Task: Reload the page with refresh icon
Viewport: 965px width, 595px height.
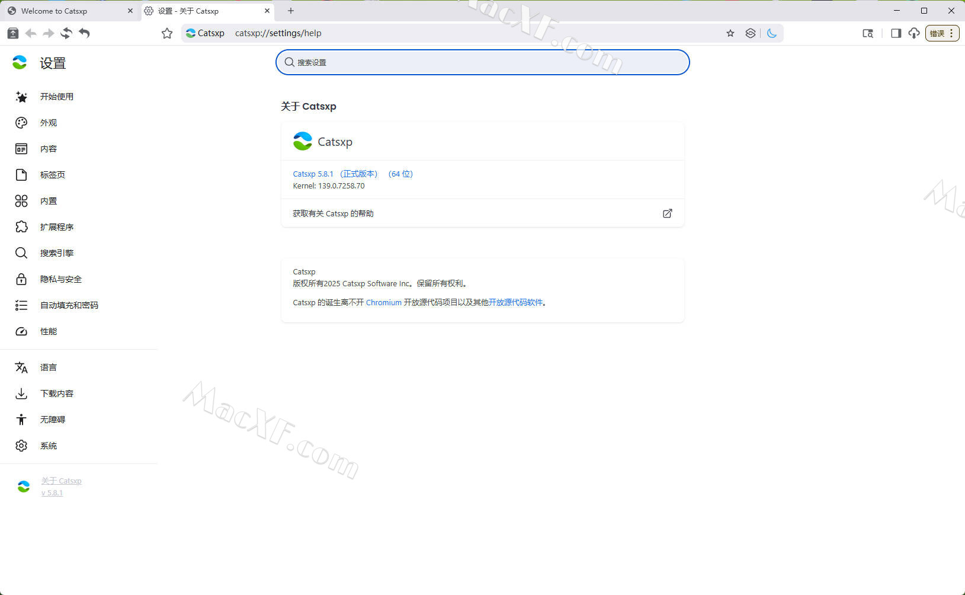Action: pyautogui.click(x=66, y=33)
